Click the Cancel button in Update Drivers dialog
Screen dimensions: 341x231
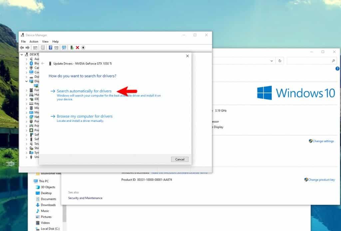click(x=179, y=159)
